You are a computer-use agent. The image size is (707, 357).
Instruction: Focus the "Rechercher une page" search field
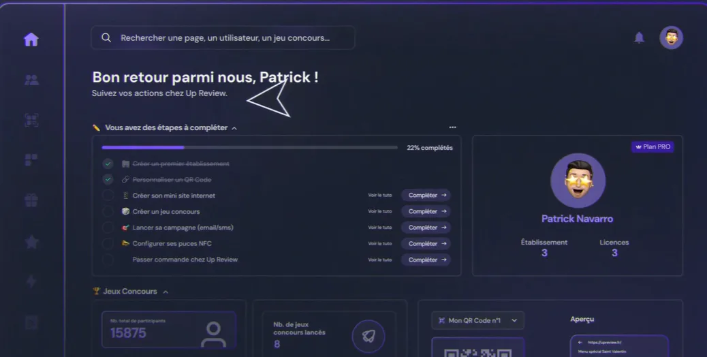223,38
